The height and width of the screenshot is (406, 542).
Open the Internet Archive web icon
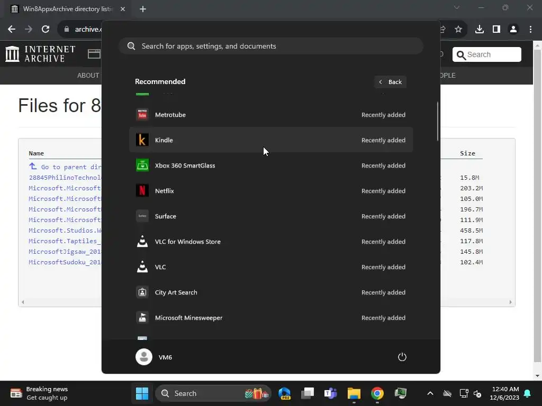[x=94, y=54]
